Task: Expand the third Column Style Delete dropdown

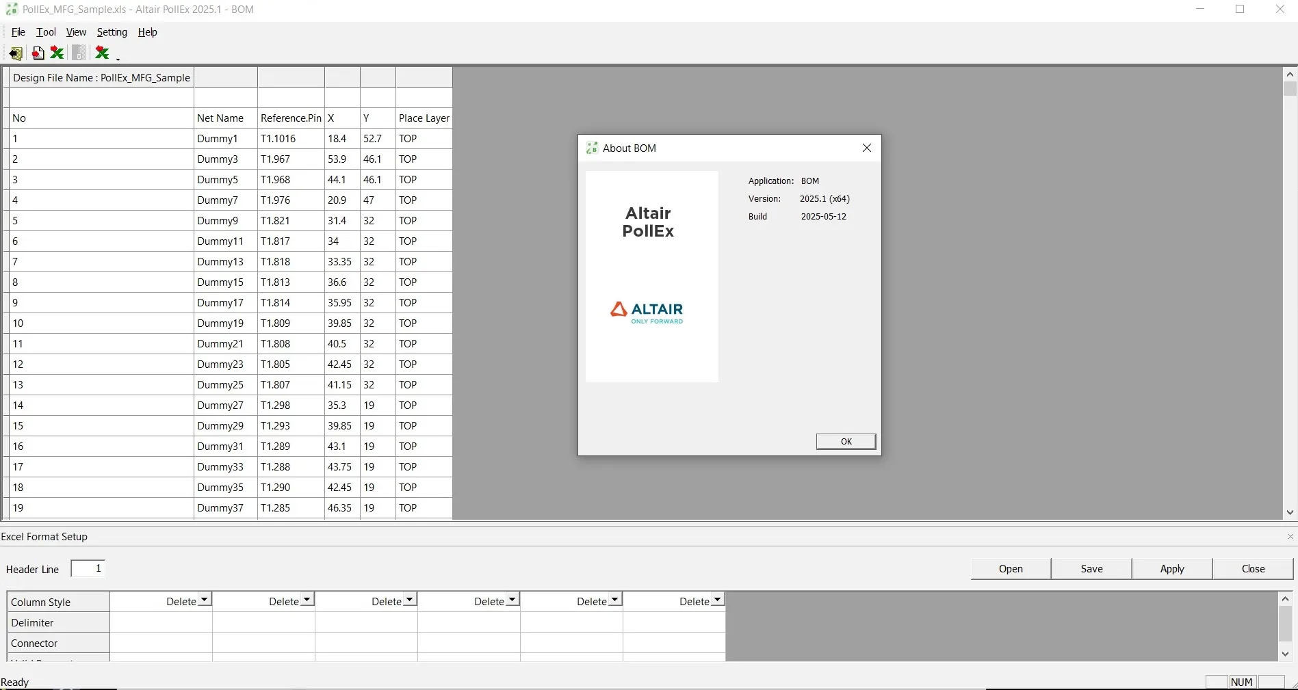Action: (410, 600)
